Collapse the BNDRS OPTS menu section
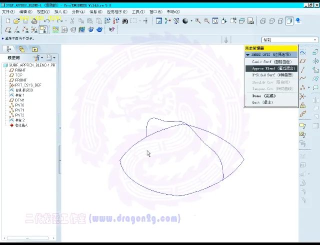 point(248,54)
